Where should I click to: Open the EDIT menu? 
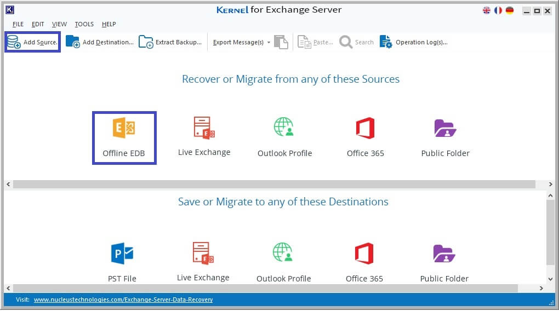(x=38, y=24)
